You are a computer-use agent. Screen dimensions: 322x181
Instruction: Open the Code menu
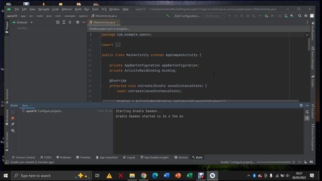point(55,9)
